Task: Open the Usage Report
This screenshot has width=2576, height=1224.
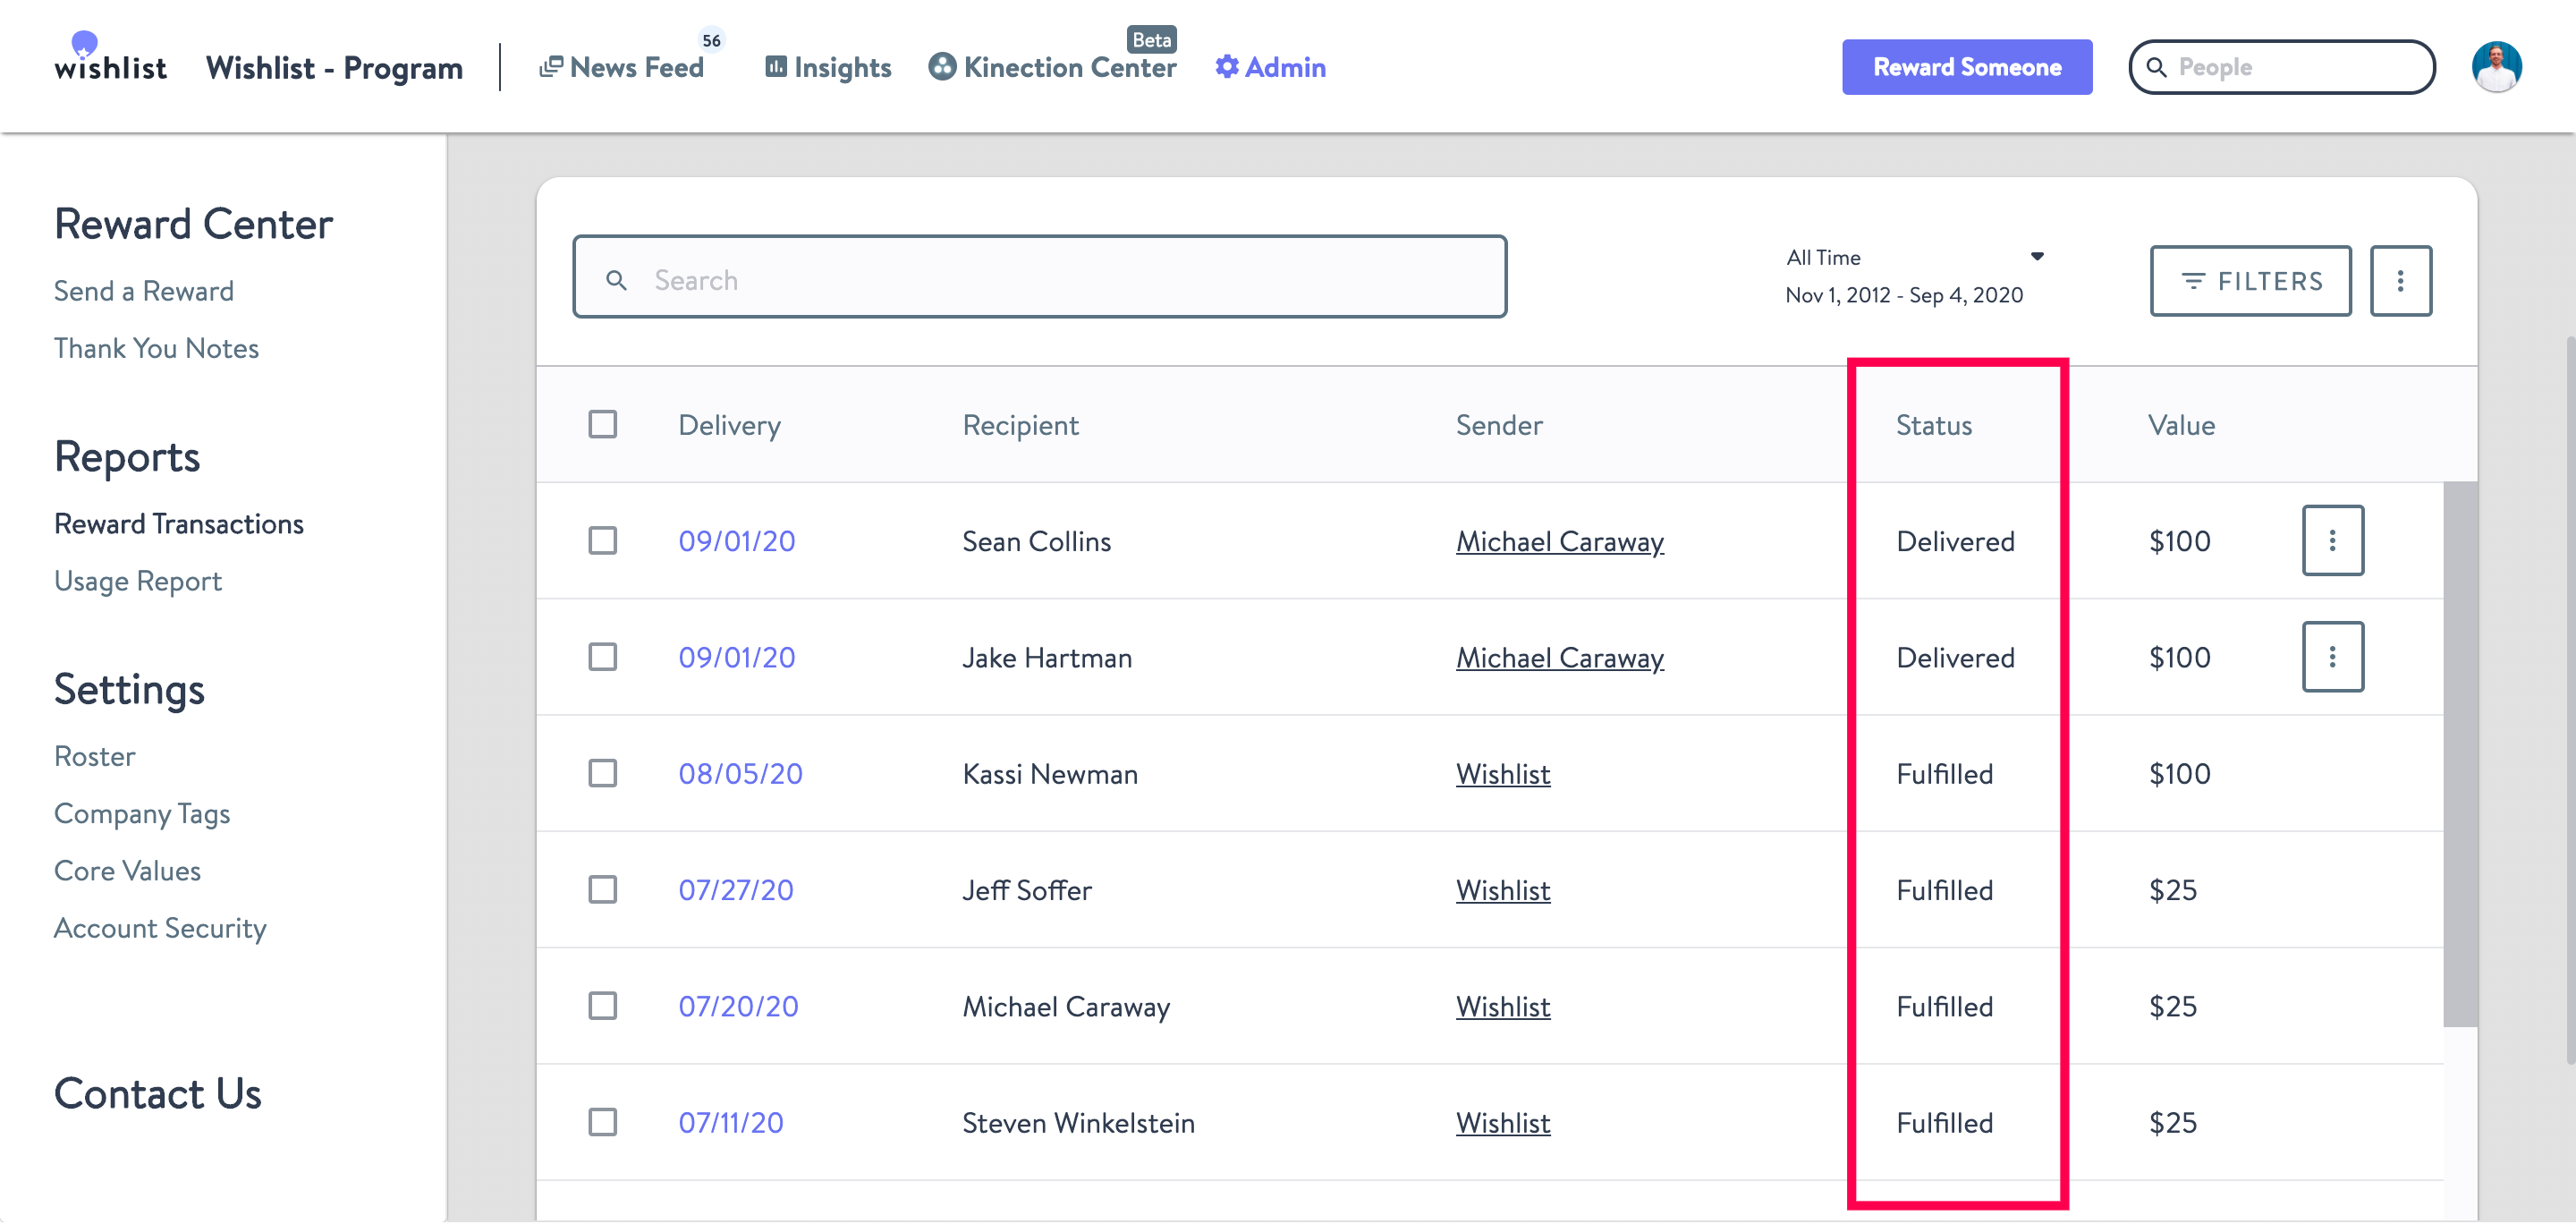Action: 138,581
